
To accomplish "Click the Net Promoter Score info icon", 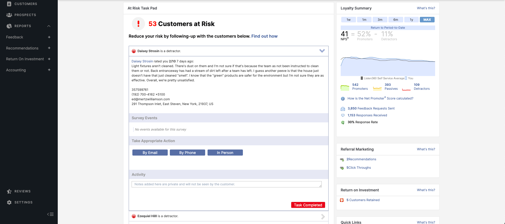I will (343, 99).
